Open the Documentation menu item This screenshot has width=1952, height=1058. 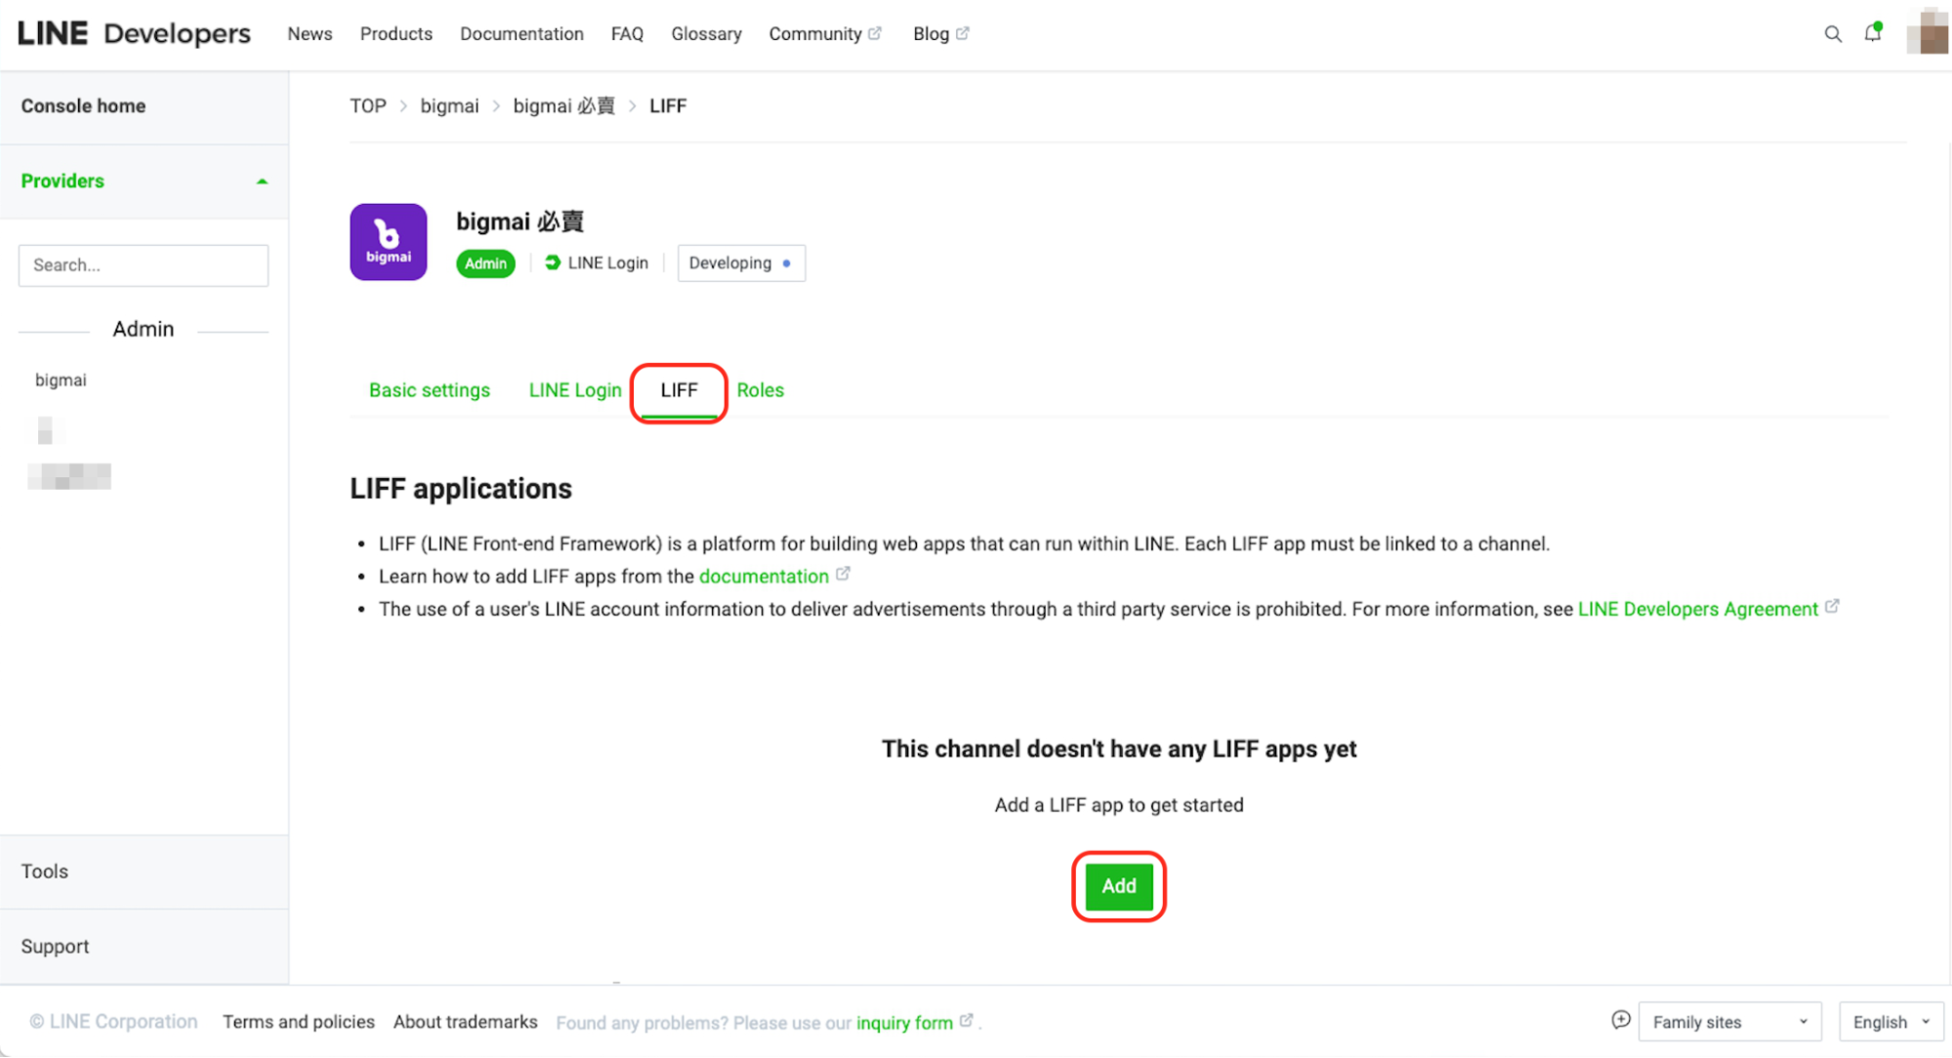(521, 34)
